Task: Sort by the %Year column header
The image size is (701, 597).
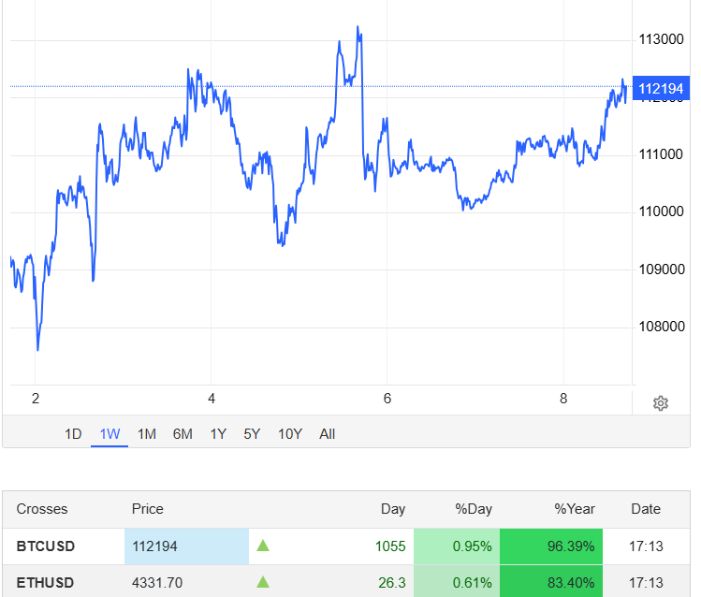Action: (575, 509)
